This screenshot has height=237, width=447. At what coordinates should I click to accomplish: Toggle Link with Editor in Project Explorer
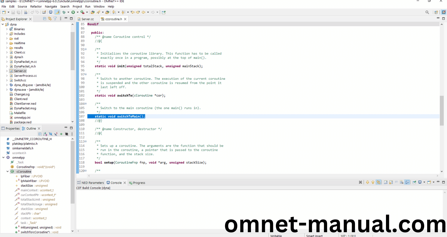pyautogui.click(x=50, y=19)
